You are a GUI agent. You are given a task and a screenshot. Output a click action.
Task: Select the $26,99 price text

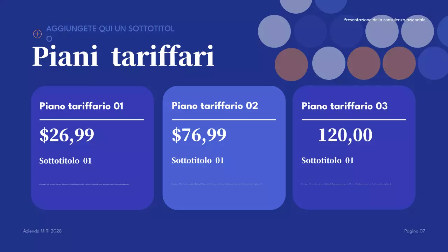pos(67,135)
